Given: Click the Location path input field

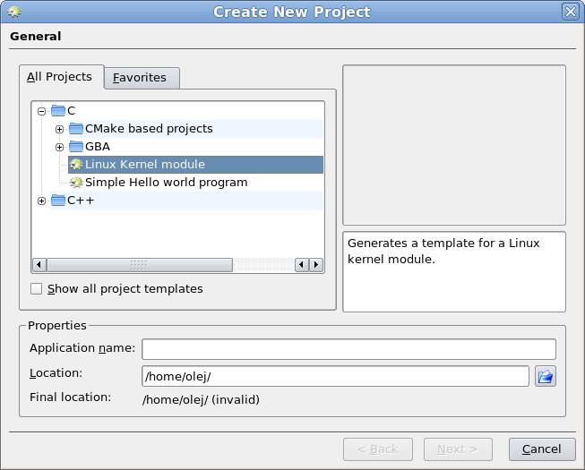Looking at the screenshot, I should point(335,376).
